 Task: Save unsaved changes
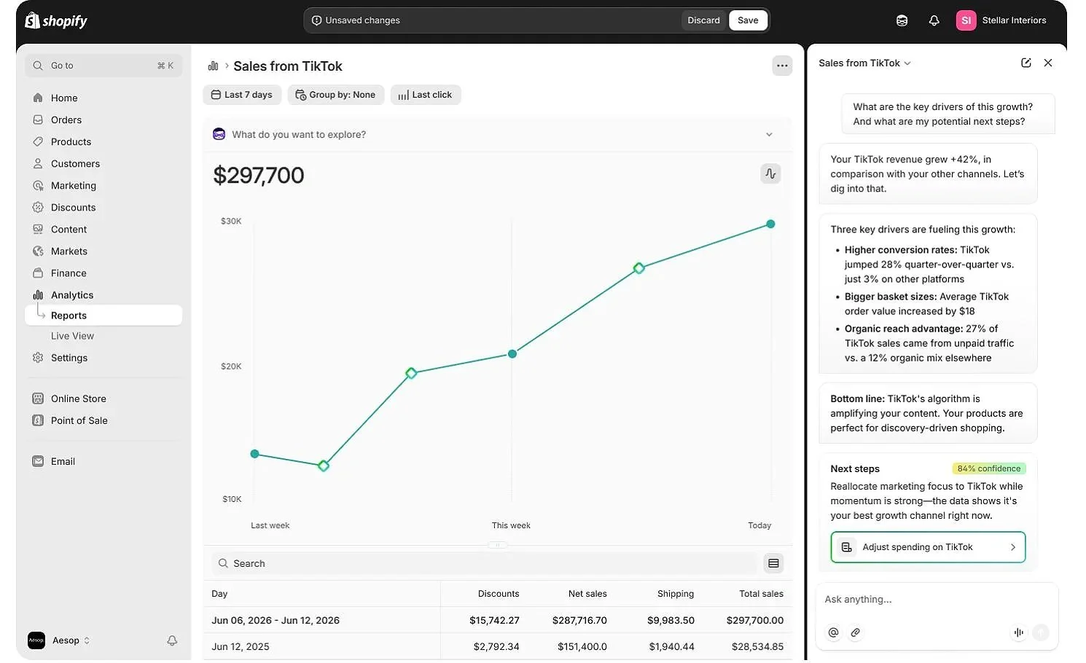pyautogui.click(x=748, y=20)
